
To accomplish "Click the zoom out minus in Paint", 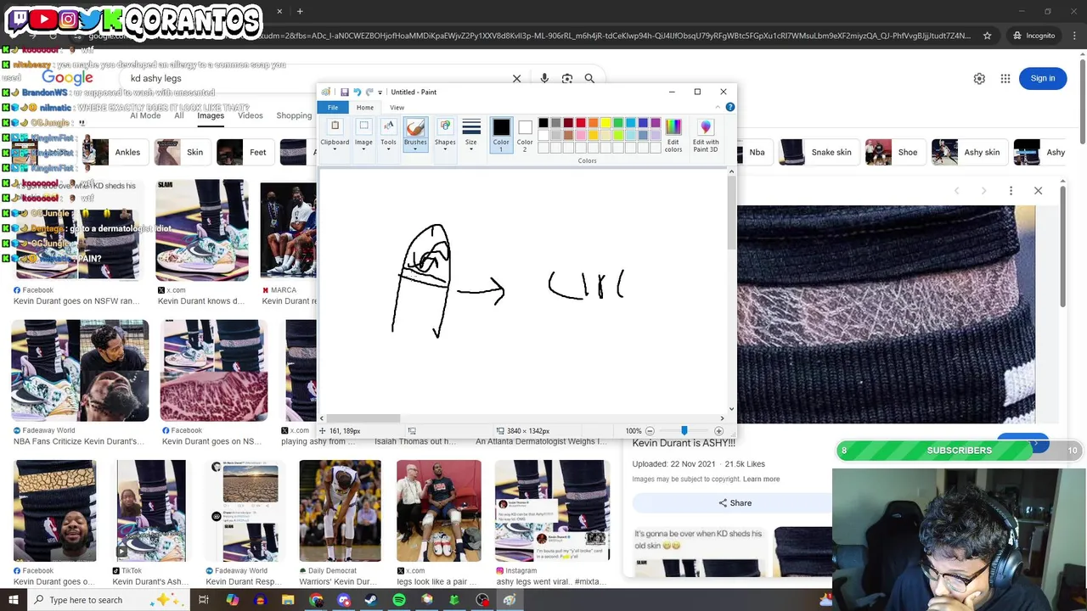I will point(650,431).
